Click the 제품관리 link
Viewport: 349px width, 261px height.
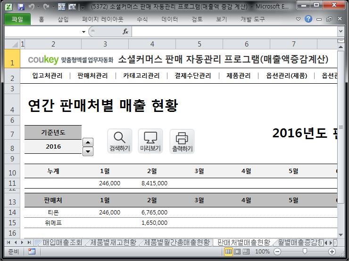pyautogui.click(x=238, y=76)
